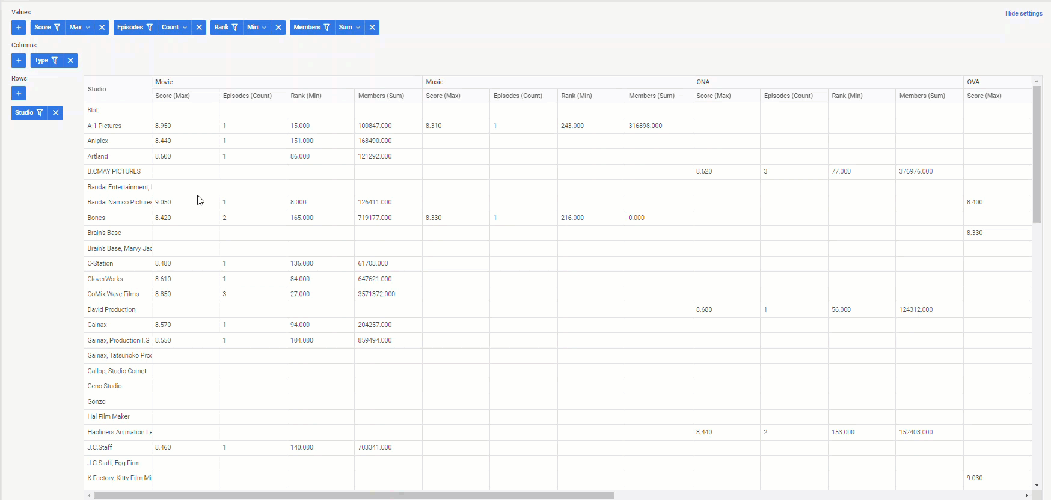
Task: Click the Music column group header
Action: [x=557, y=82]
